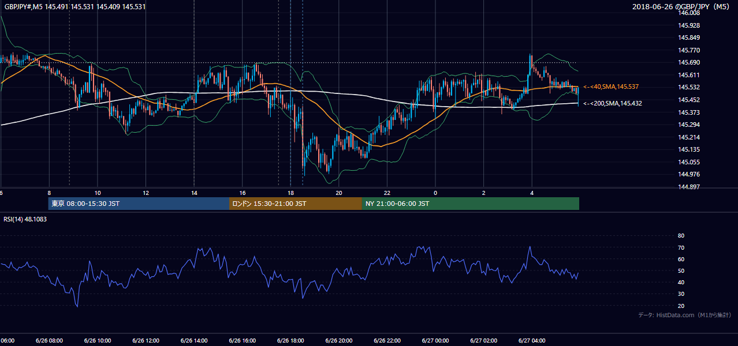Click the 145.770 price axis label
This screenshot has width=738, height=346.
(x=689, y=50)
